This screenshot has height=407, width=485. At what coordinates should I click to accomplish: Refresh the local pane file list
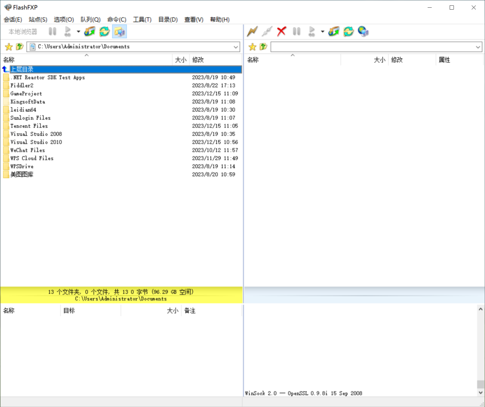pyautogui.click(x=104, y=32)
